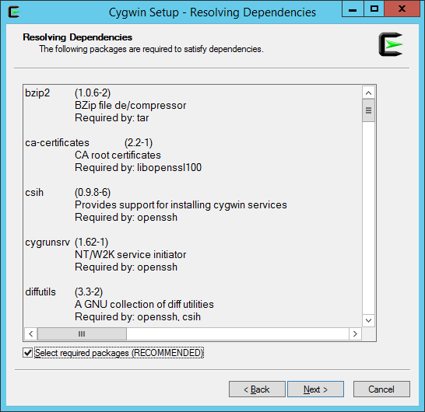This screenshot has width=425, height=412.
Task: Maximize the Cygwin Setup window
Action: [x=374, y=9]
